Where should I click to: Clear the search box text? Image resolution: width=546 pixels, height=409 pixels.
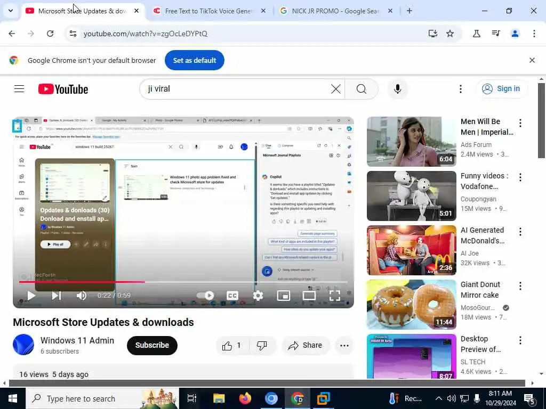click(336, 89)
